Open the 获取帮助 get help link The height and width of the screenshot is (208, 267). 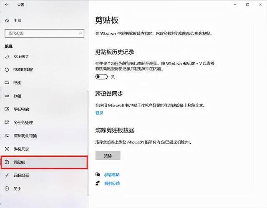click(x=112, y=175)
